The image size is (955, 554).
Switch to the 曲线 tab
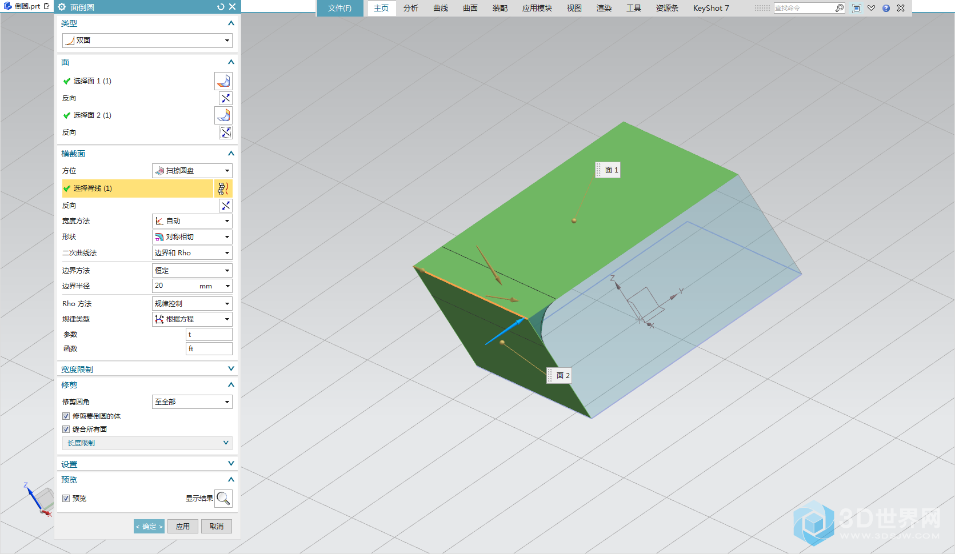coord(441,8)
